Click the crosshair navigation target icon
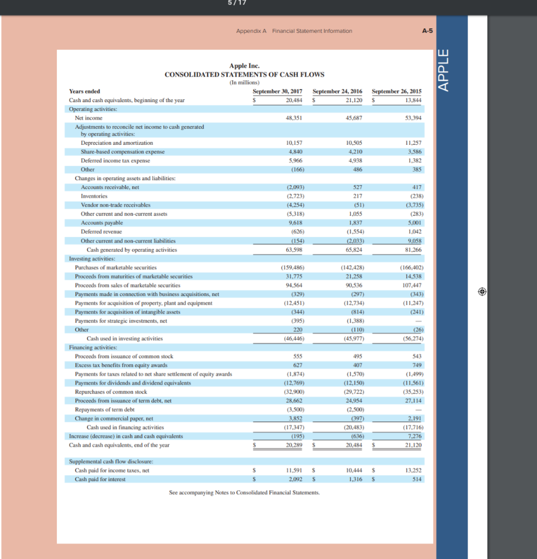Viewport: 537px width, 559px height. (481, 292)
